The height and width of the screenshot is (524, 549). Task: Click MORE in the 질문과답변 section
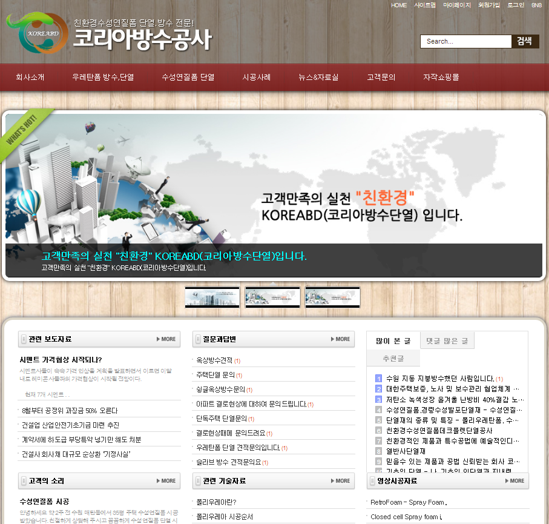point(341,339)
